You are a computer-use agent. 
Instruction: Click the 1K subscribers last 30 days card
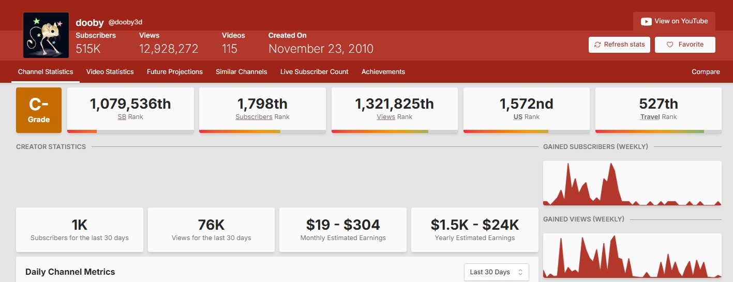pyautogui.click(x=80, y=230)
